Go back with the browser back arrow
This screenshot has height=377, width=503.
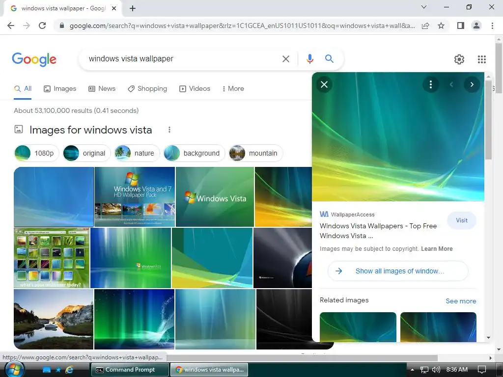pyautogui.click(x=11, y=26)
